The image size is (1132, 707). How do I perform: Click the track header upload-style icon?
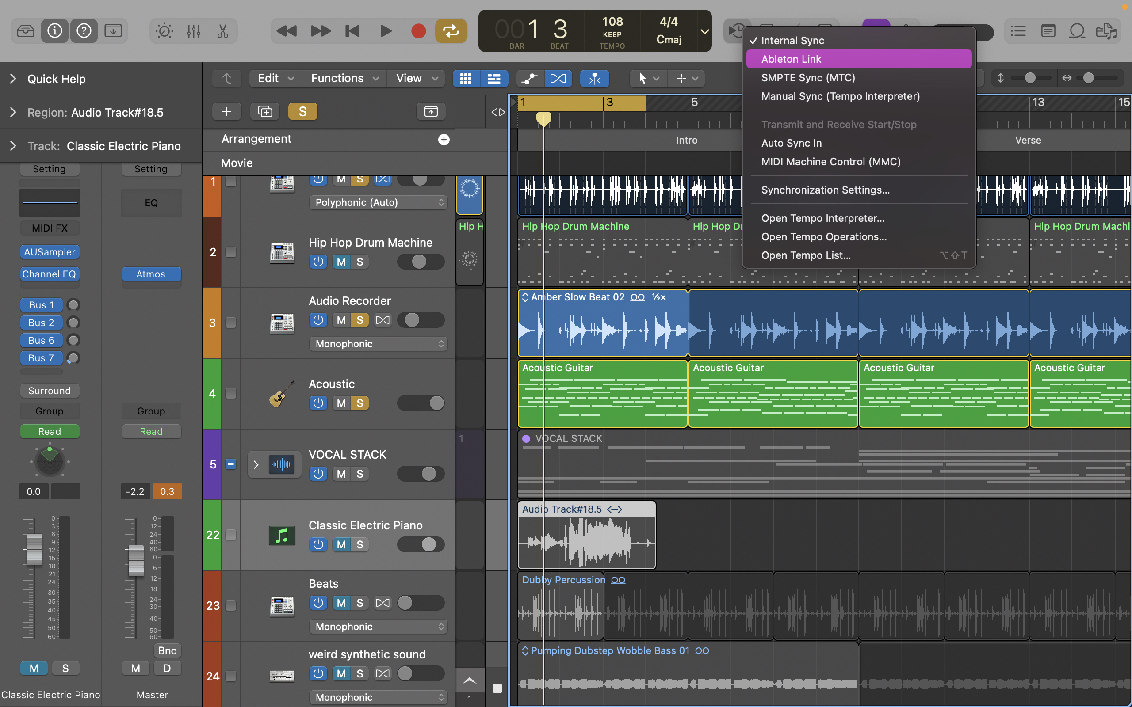pyautogui.click(x=431, y=112)
